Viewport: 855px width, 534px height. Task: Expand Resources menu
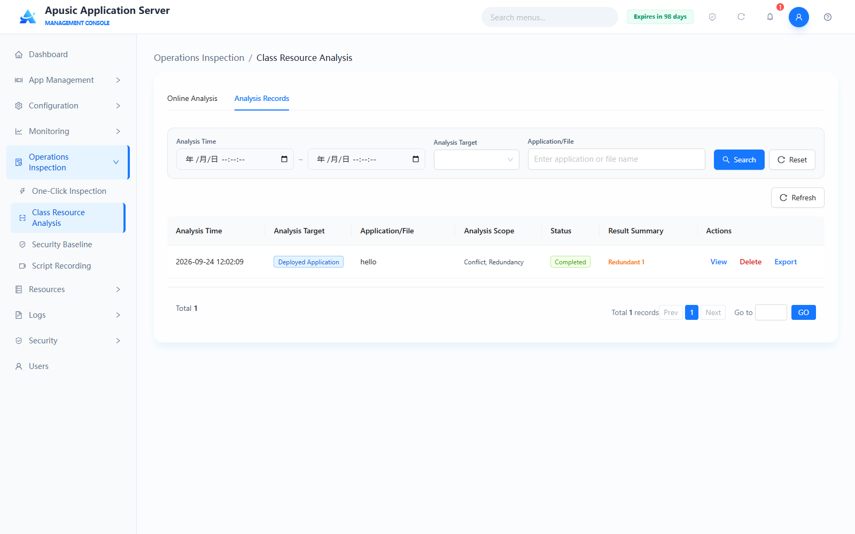click(68, 289)
